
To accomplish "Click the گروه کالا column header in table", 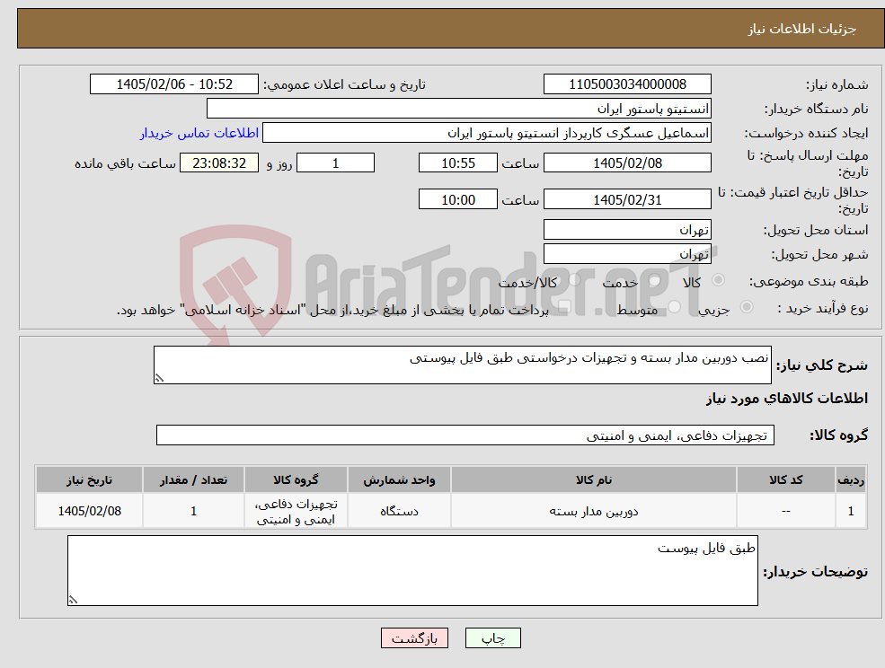I will (296, 480).
